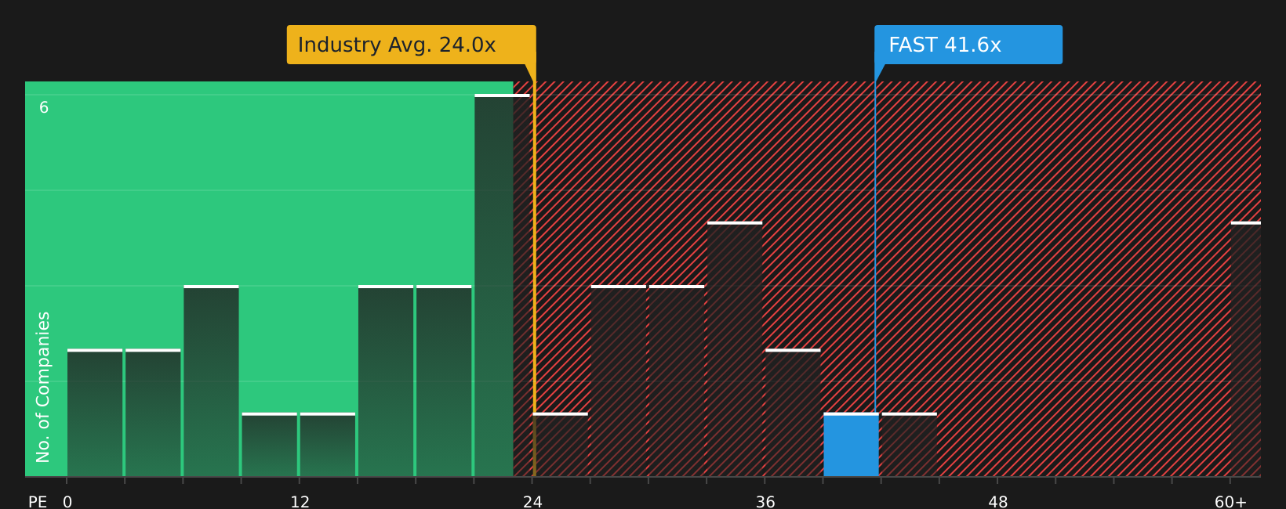Click the bar immediately right of the blue bar
The width and height of the screenshot is (1286, 509).
pyautogui.click(x=909, y=445)
